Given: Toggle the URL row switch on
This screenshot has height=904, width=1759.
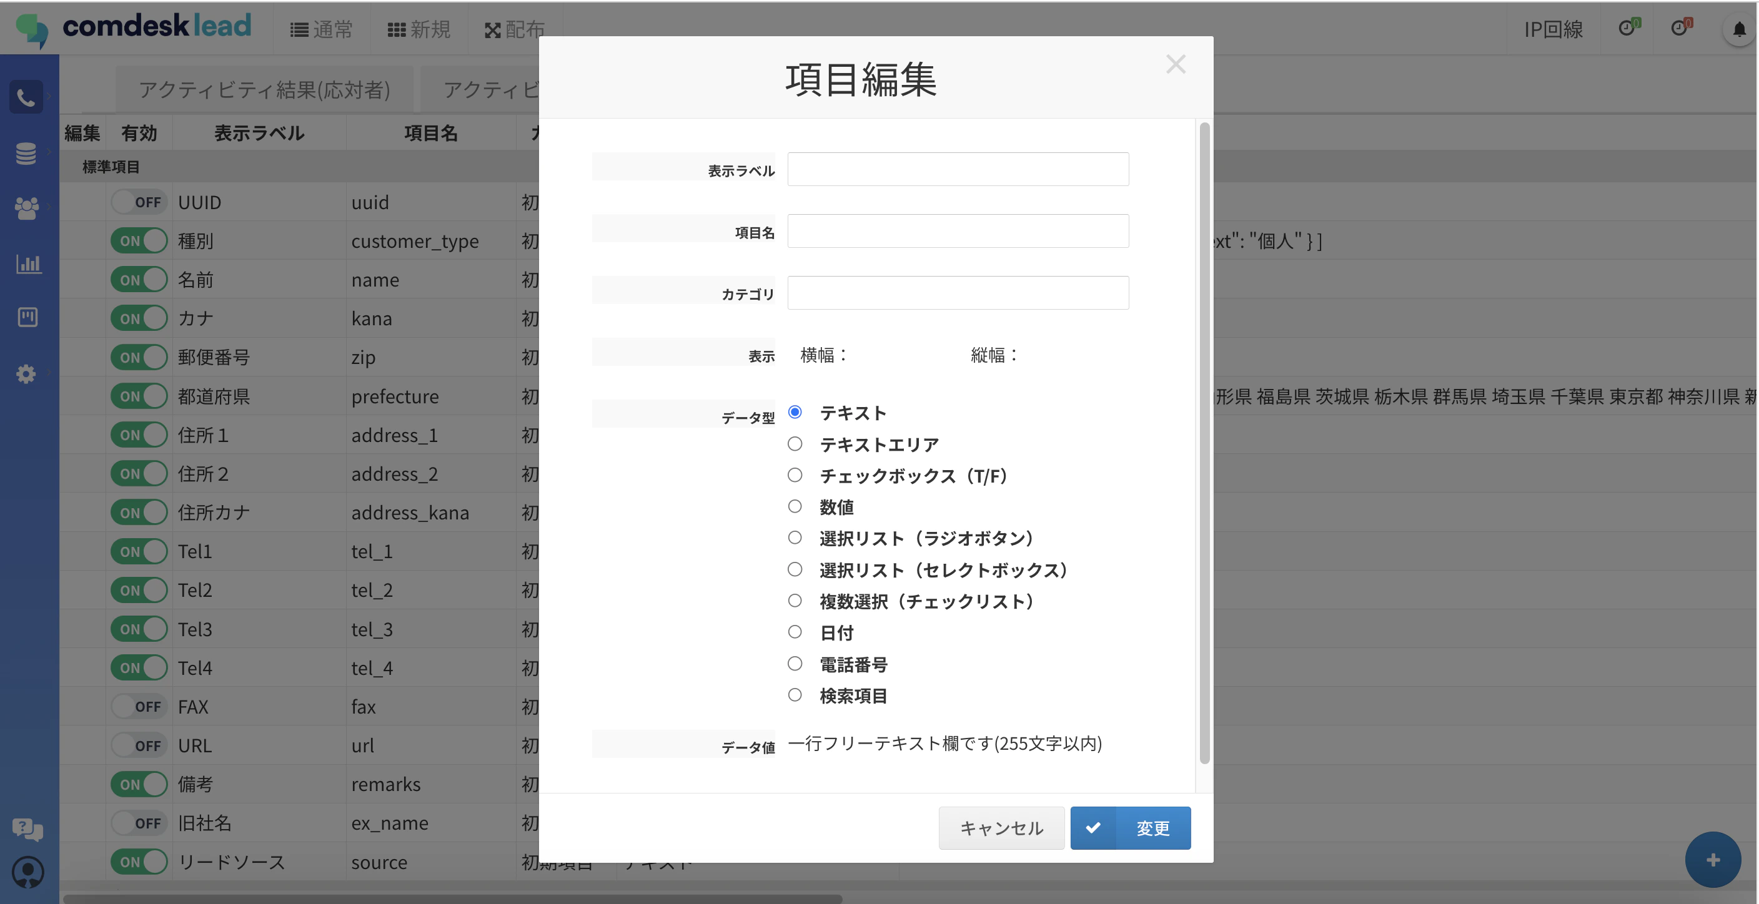Looking at the screenshot, I should pos(139,745).
